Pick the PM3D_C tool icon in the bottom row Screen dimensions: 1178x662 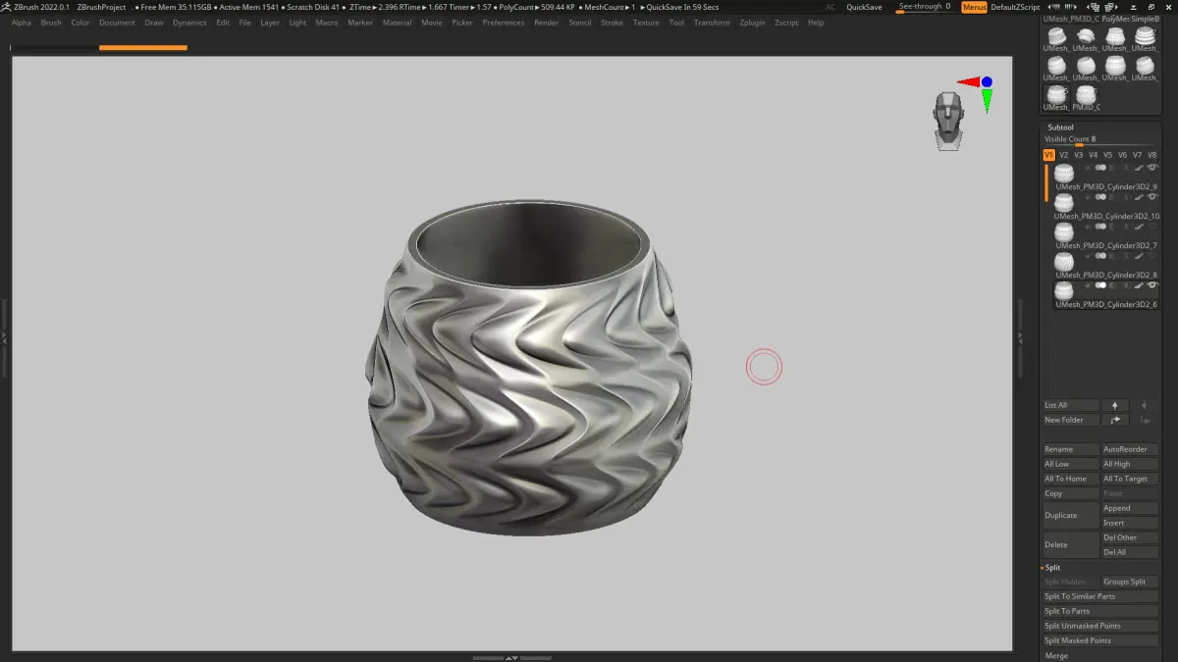[x=1086, y=95]
